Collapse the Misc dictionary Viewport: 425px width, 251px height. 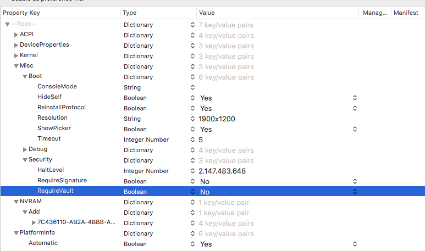(x=16, y=66)
